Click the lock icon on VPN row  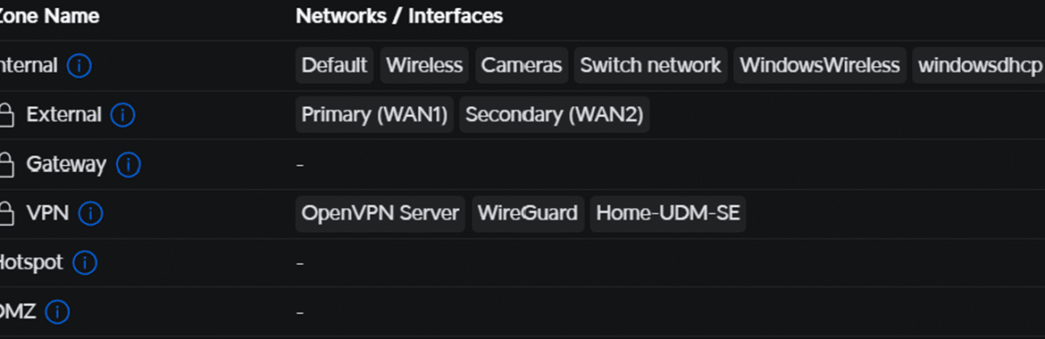[5, 214]
